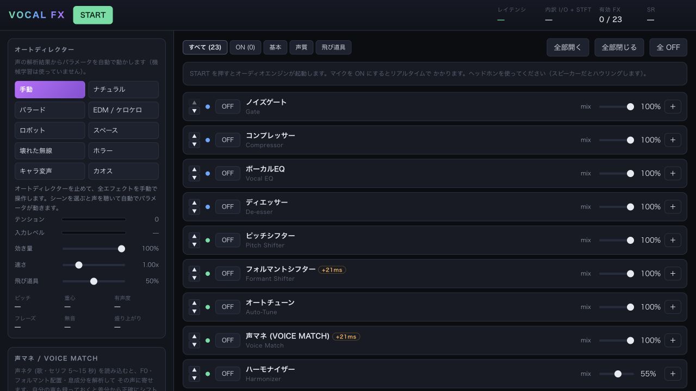Adjust the 効き量 slider
Viewport: 696px width, 391px height.
[94, 249]
